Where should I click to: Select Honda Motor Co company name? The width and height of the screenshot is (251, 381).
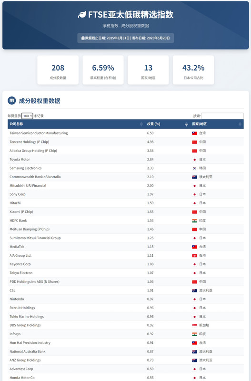22,378
